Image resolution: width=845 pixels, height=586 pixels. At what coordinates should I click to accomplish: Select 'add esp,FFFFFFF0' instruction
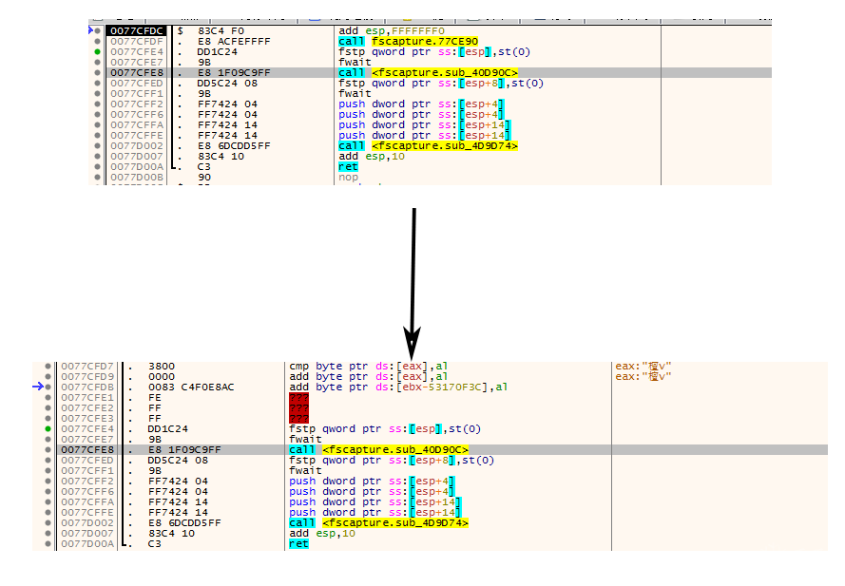392,30
